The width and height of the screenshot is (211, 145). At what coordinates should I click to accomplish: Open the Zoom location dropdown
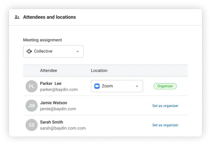pyautogui.click(x=117, y=86)
